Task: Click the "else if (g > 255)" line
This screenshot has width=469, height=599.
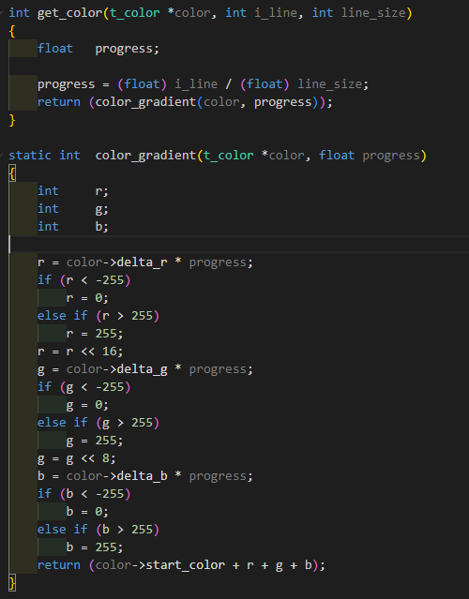Action: pos(98,423)
